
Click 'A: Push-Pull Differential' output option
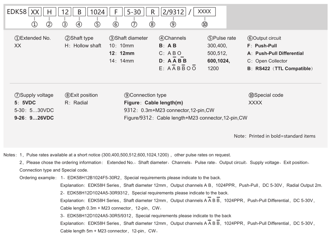click(x=276, y=53)
